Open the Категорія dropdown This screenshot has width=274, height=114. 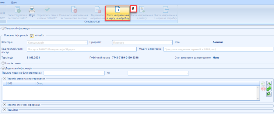click(x=86, y=42)
